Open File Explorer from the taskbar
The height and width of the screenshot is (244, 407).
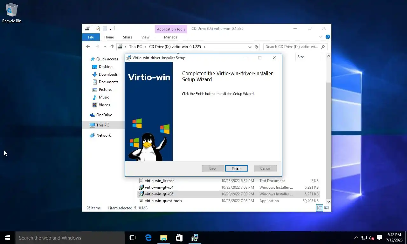tap(163, 238)
